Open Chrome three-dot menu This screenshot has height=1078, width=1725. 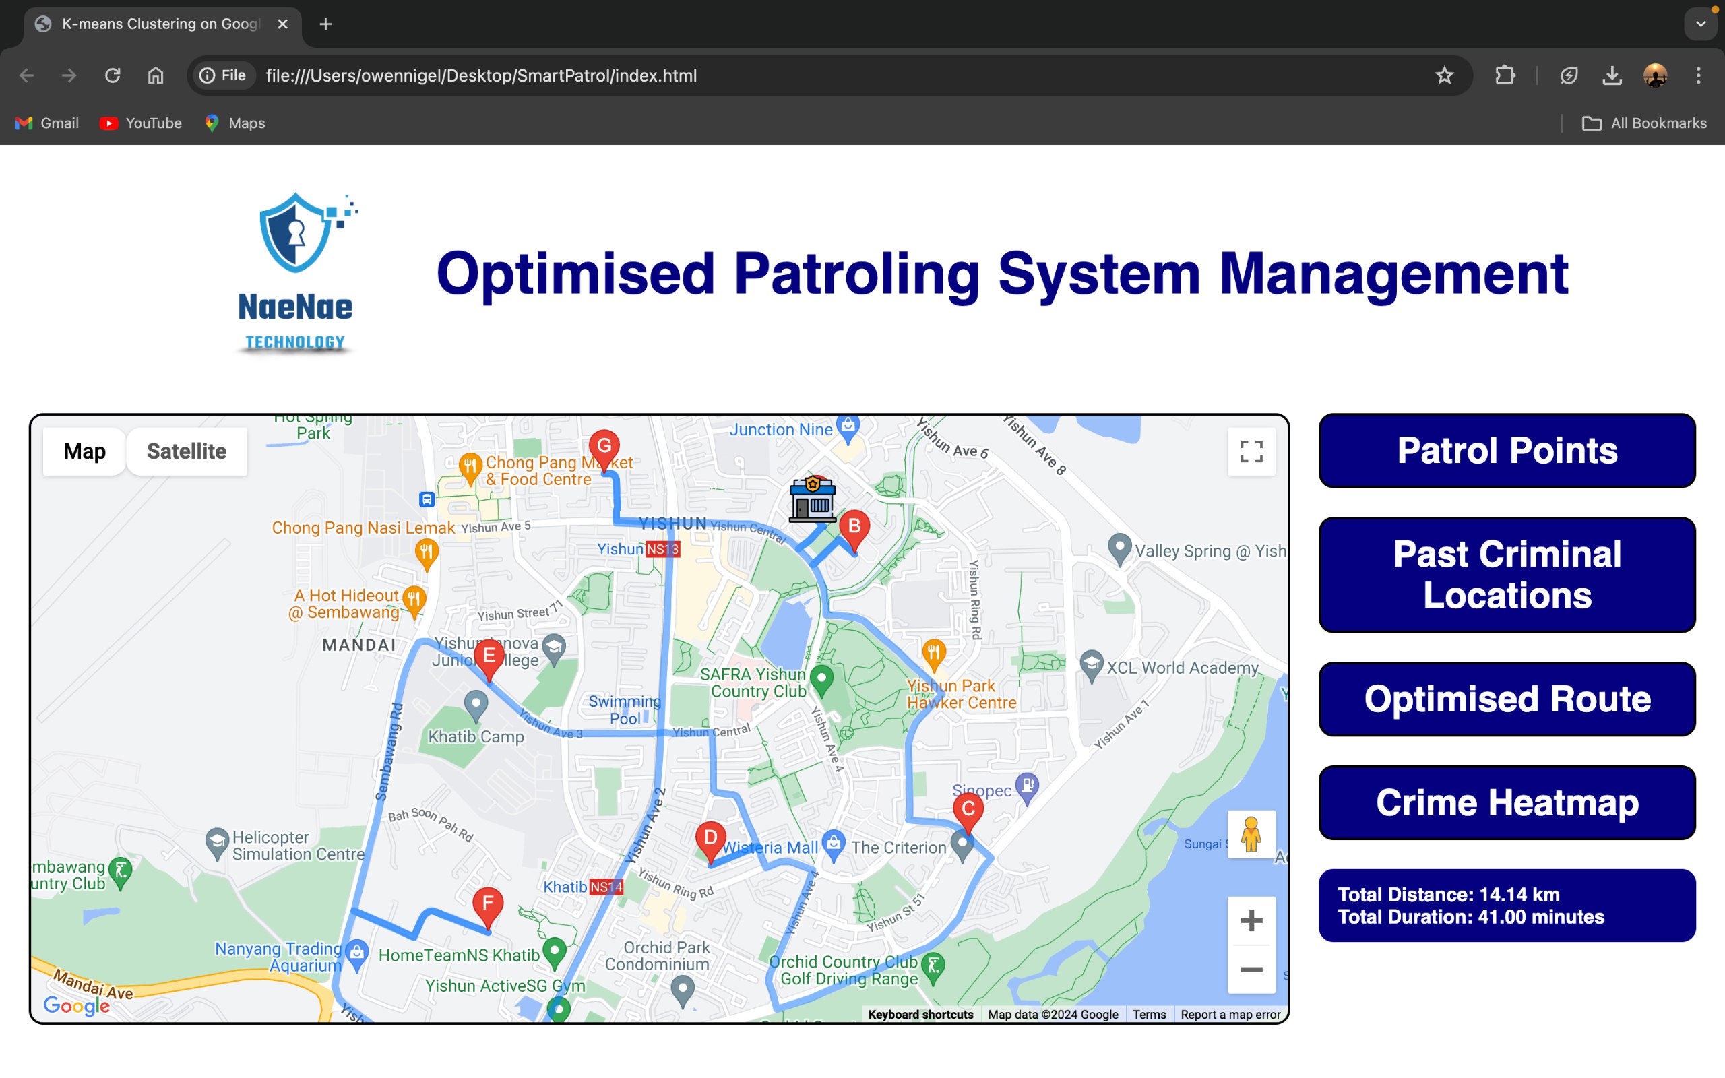[1699, 75]
